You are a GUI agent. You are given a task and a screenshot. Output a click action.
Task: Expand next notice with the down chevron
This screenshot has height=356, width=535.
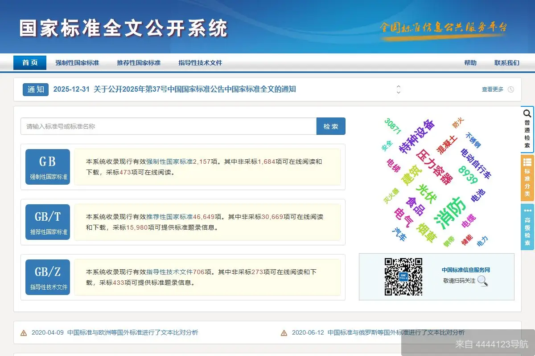pyautogui.click(x=398, y=92)
